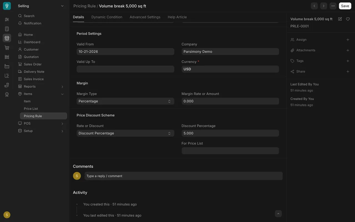The width and height of the screenshot is (355, 222).
Task: Open the warehouse shelves stock workspace icon
Action: pyautogui.click(x=7, y=57)
